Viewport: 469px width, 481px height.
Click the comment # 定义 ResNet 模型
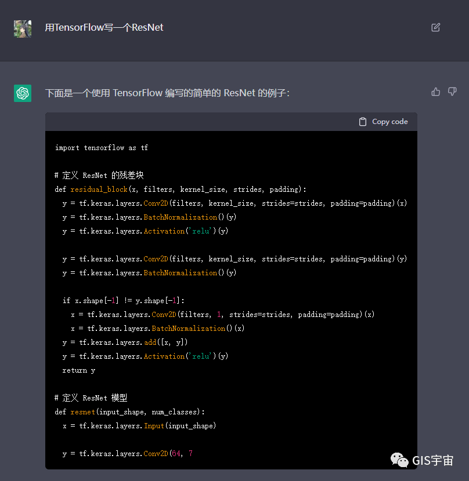point(91,398)
